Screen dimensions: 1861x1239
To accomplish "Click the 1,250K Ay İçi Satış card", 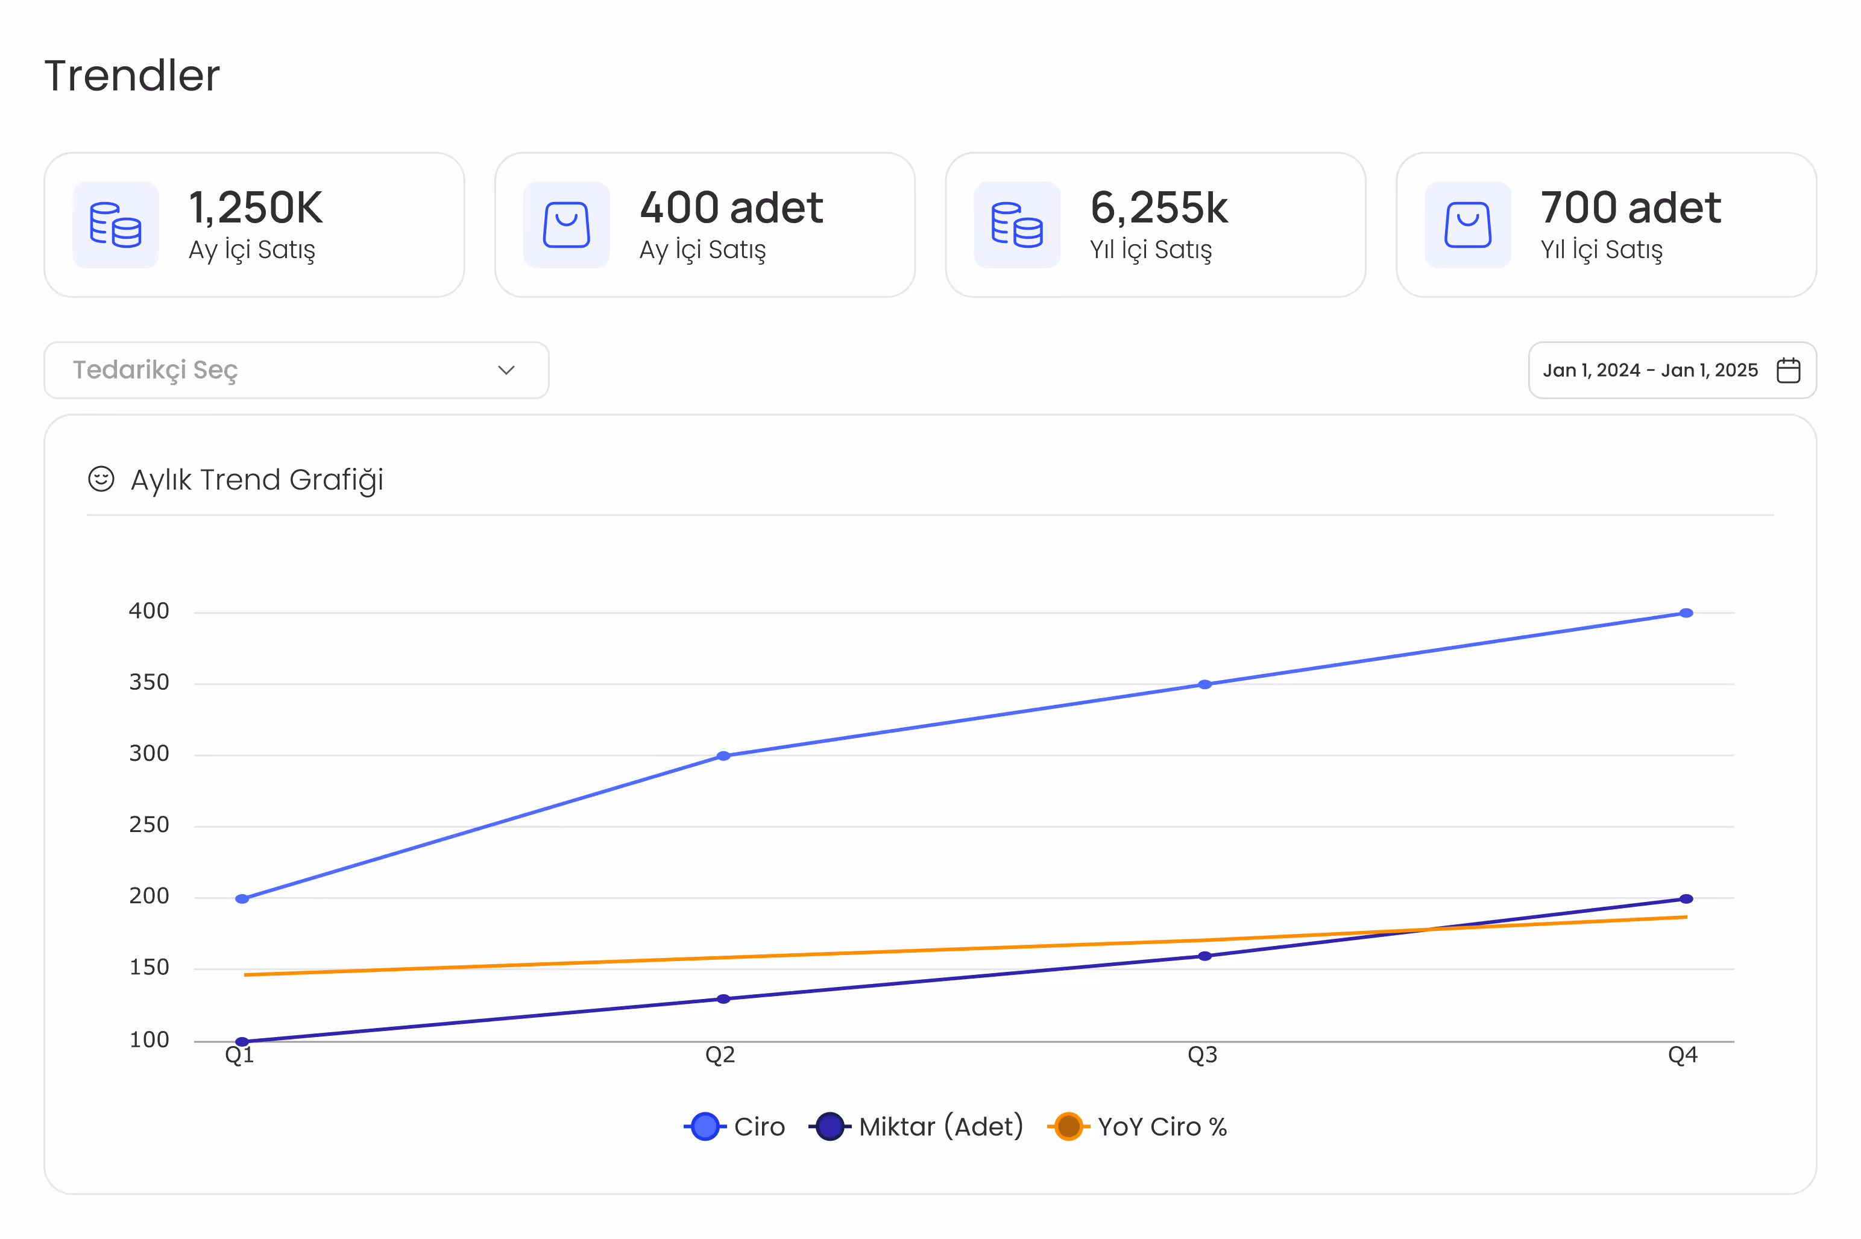I will click(254, 224).
